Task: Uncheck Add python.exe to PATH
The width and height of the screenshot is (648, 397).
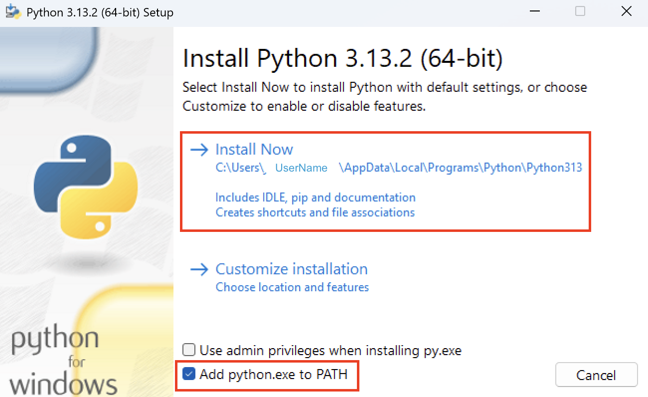Action: pyautogui.click(x=189, y=374)
